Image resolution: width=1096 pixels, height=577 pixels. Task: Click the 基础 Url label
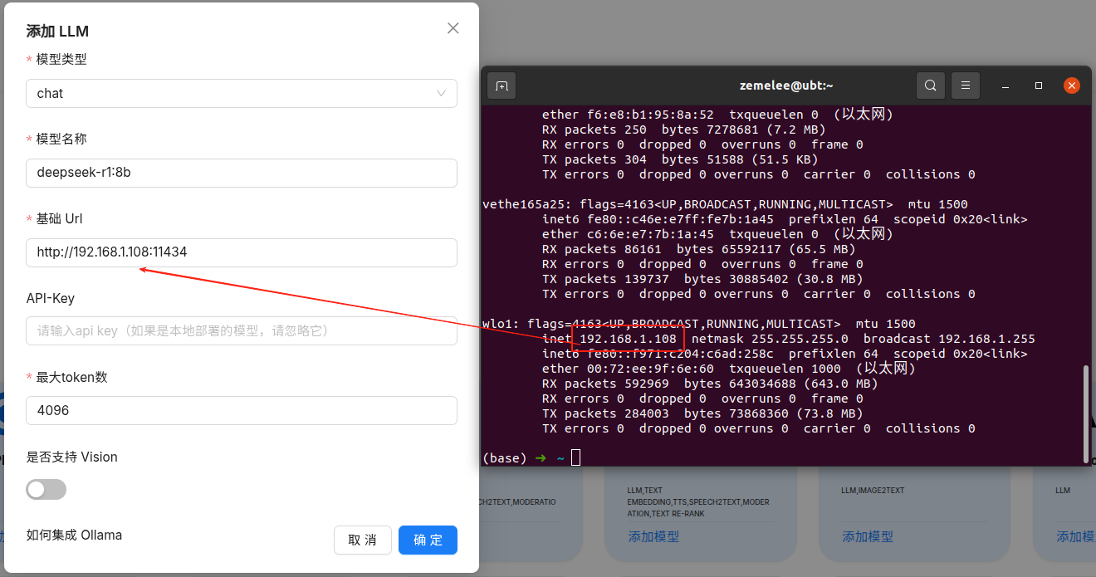(59, 218)
